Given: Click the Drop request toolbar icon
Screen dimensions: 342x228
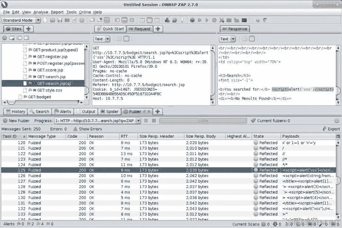Looking at the screenshot, I should coord(214,20).
